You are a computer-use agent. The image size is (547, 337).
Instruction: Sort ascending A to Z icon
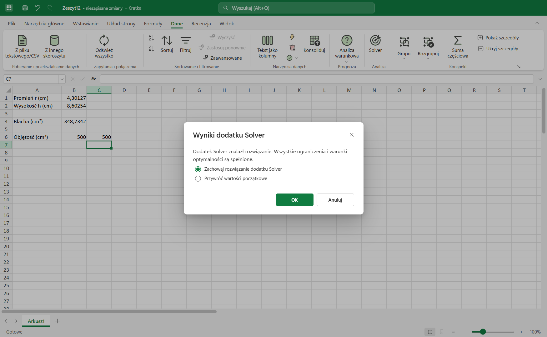tap(151, 38)
